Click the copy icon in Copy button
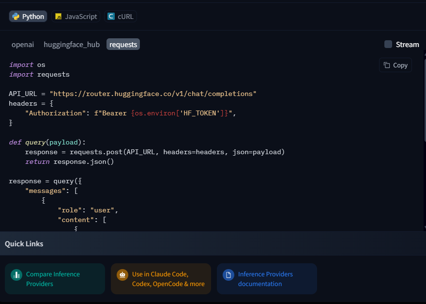 pyautogui.click(x=387, y=65)
